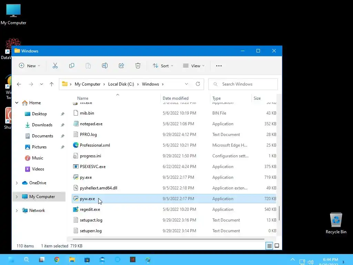Screen dimensions: 353x265
Task: Click the PSEXESVC.exe file icon
Action: 76,167
